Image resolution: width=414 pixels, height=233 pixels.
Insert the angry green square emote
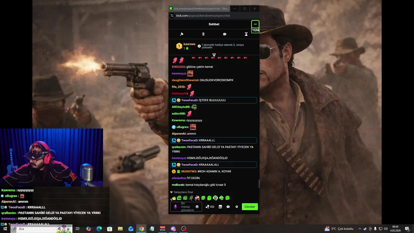(x=185, y=198)
